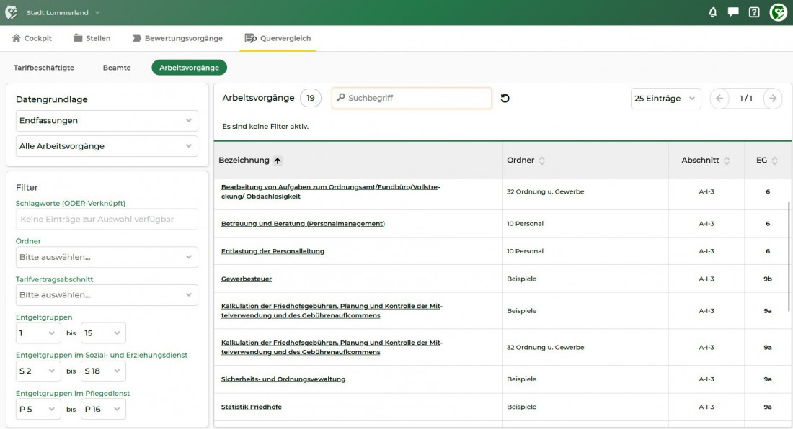Open the Tarifvertragsabschnitt dropdown
This screenshot has width=793, height=429.
(x=107, y=295)
